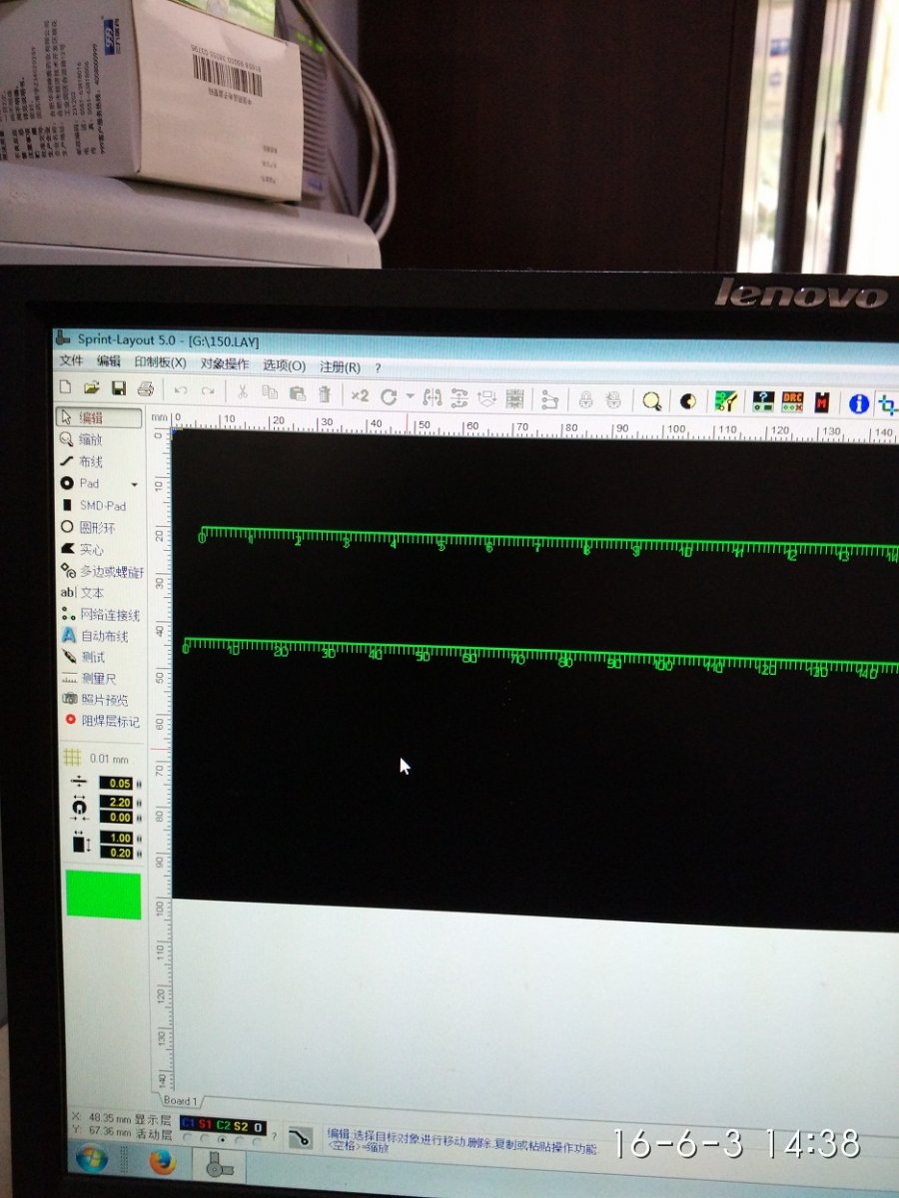Click the green color swatch panel
899x1198 pixels.
click(x=103, y=895)
